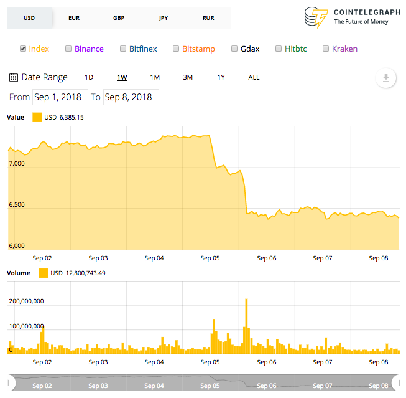Viewport: 406px width, 398px height.
Task: Click the Sep 05 label under price chart
Action: 210,258
